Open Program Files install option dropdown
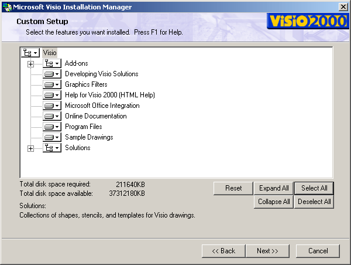This screenshot has width=351, height=265. (52, 127)
